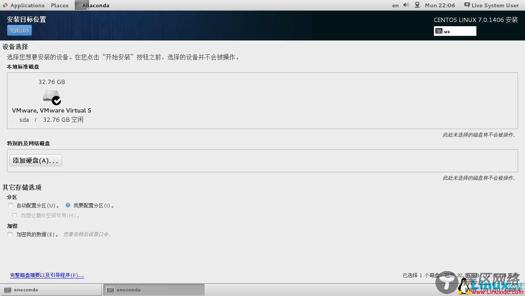
Task: Click the Anaconda panel window icon
Action: [x=82, y=5]
